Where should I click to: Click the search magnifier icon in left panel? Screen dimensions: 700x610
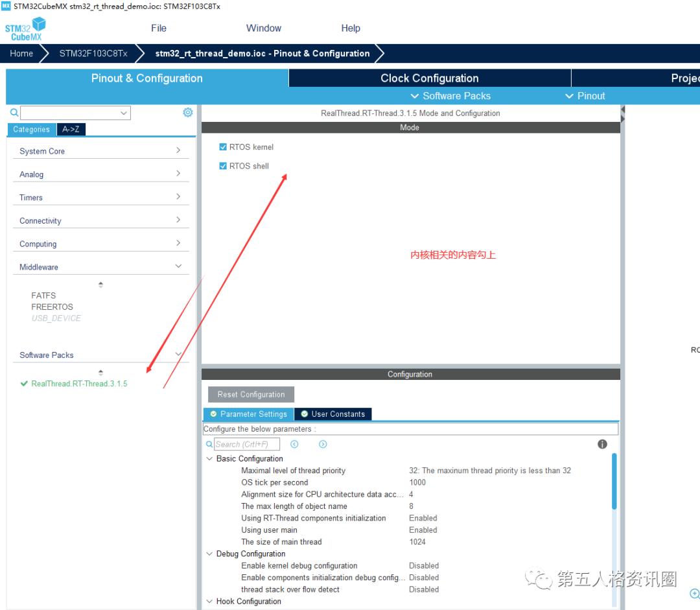[x=14, y=113]
